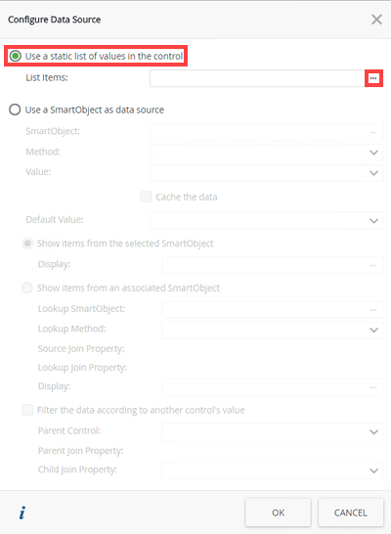The width and height of the screenshot is (391, 534).
Task: Click the List Items ellipsis button
Action: click(x=373, y=78)
